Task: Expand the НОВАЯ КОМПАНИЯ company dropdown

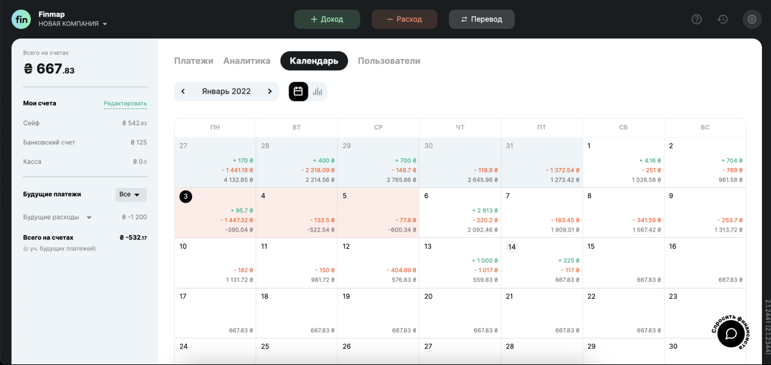Action: [73, 24]
